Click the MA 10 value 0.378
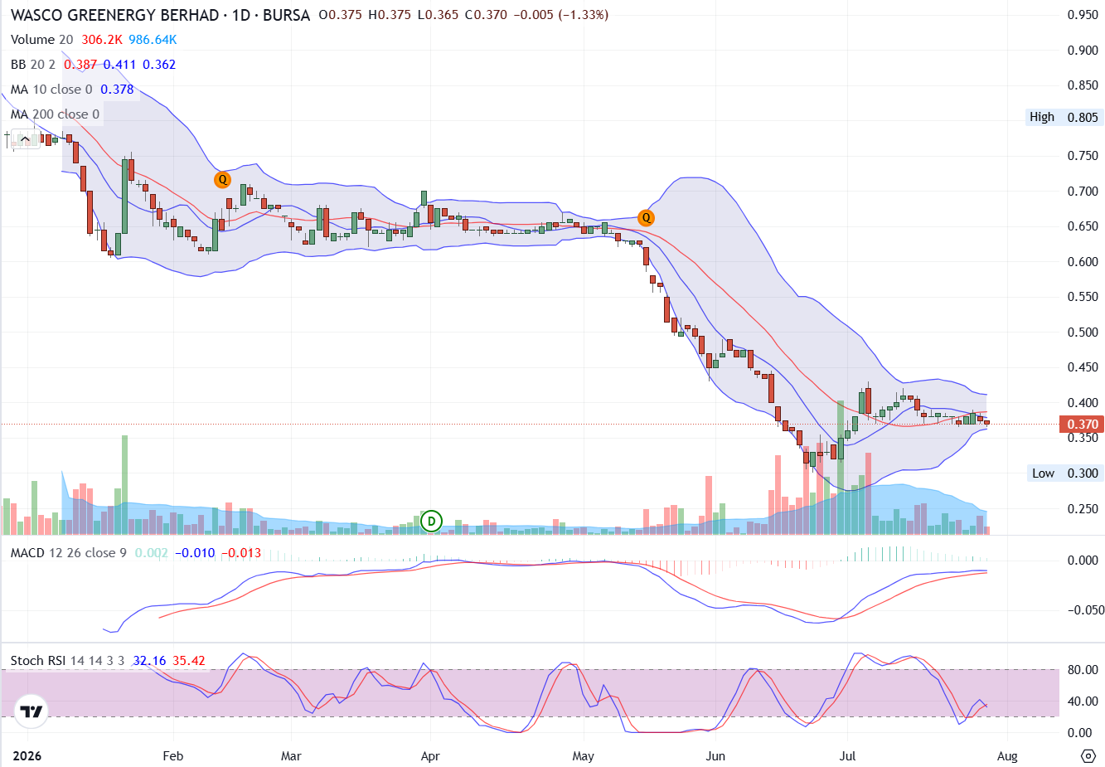The width and height of the screenshot is (1105, 767). (117, 90)
